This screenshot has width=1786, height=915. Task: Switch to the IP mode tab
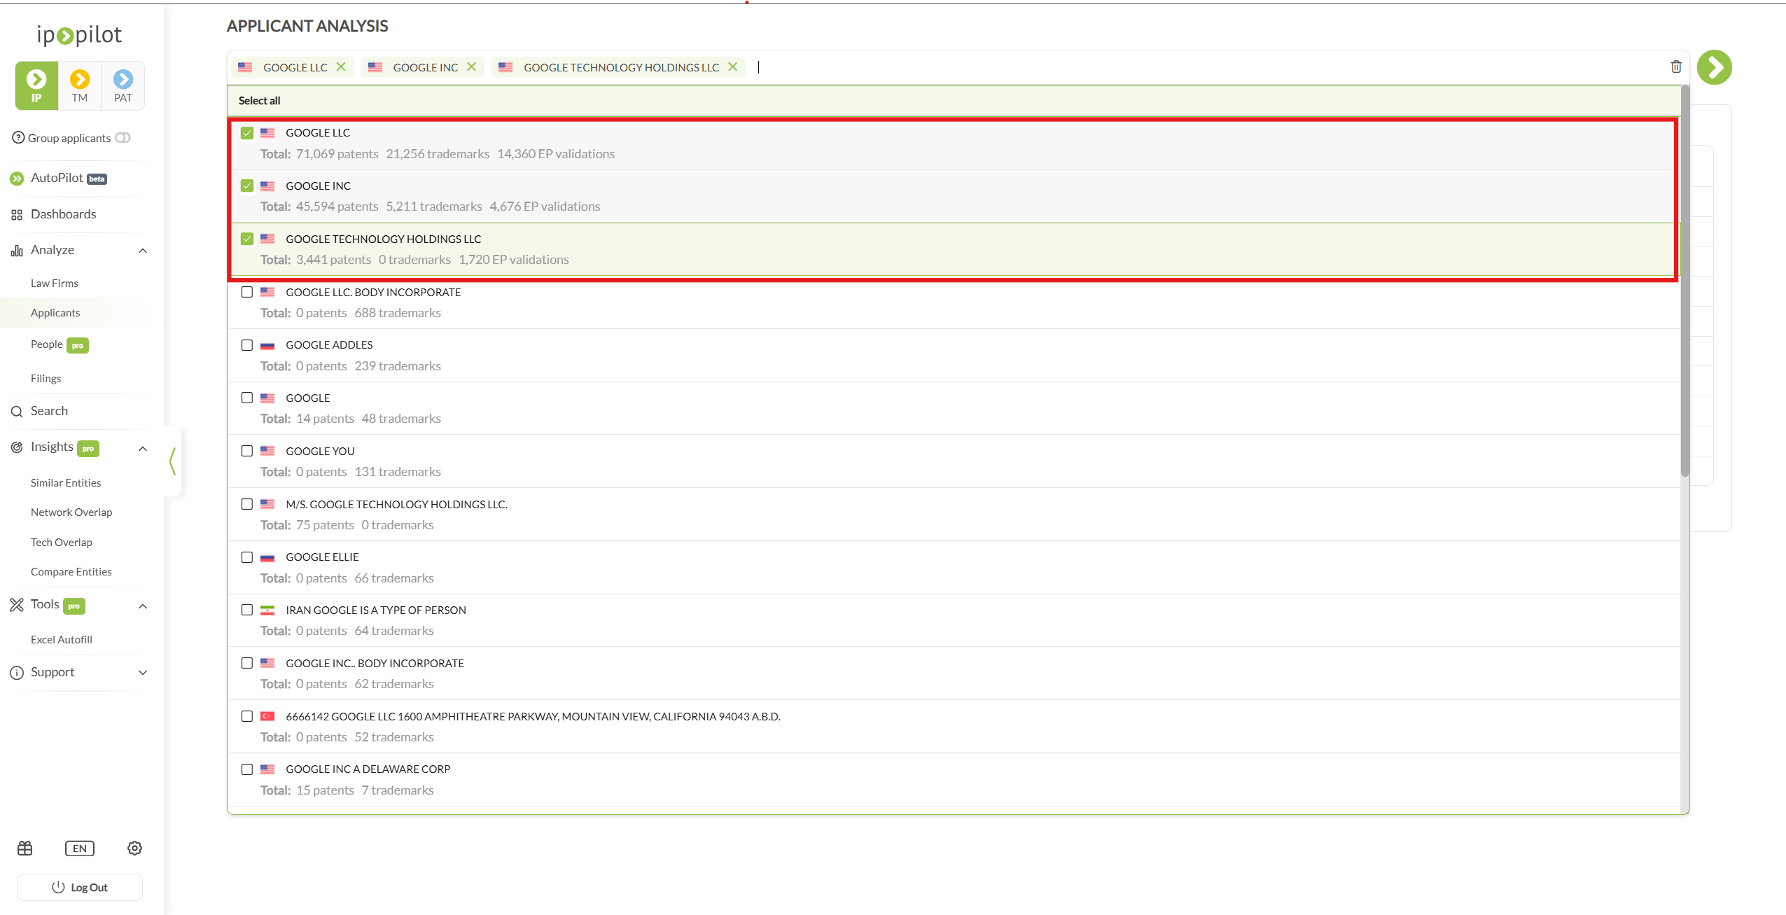(x=36, y=85)
